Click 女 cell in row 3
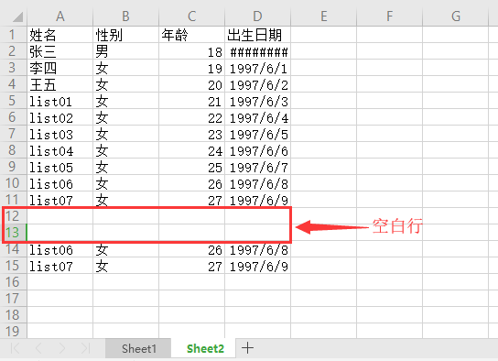Image resolution: width=498 pixels, height=361 pixels. pos(125,68)
